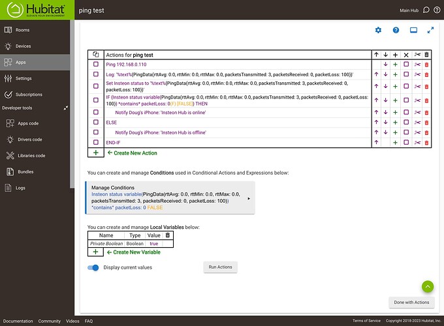Viewport: 444px width, 326px height.
Task: Open the blue help question mark icon
Action: click(396, 30)
